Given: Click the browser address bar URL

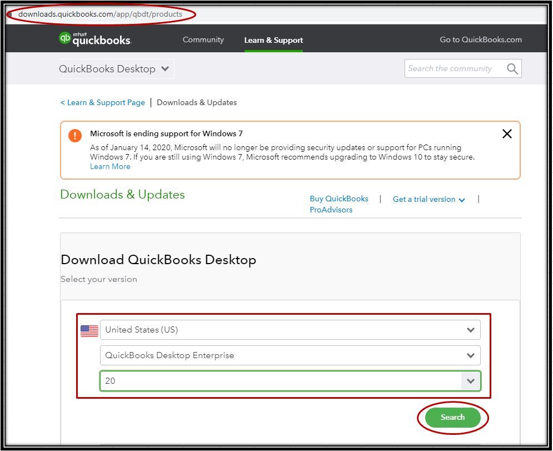Looking at the screenshot, I should click(100, 14).
